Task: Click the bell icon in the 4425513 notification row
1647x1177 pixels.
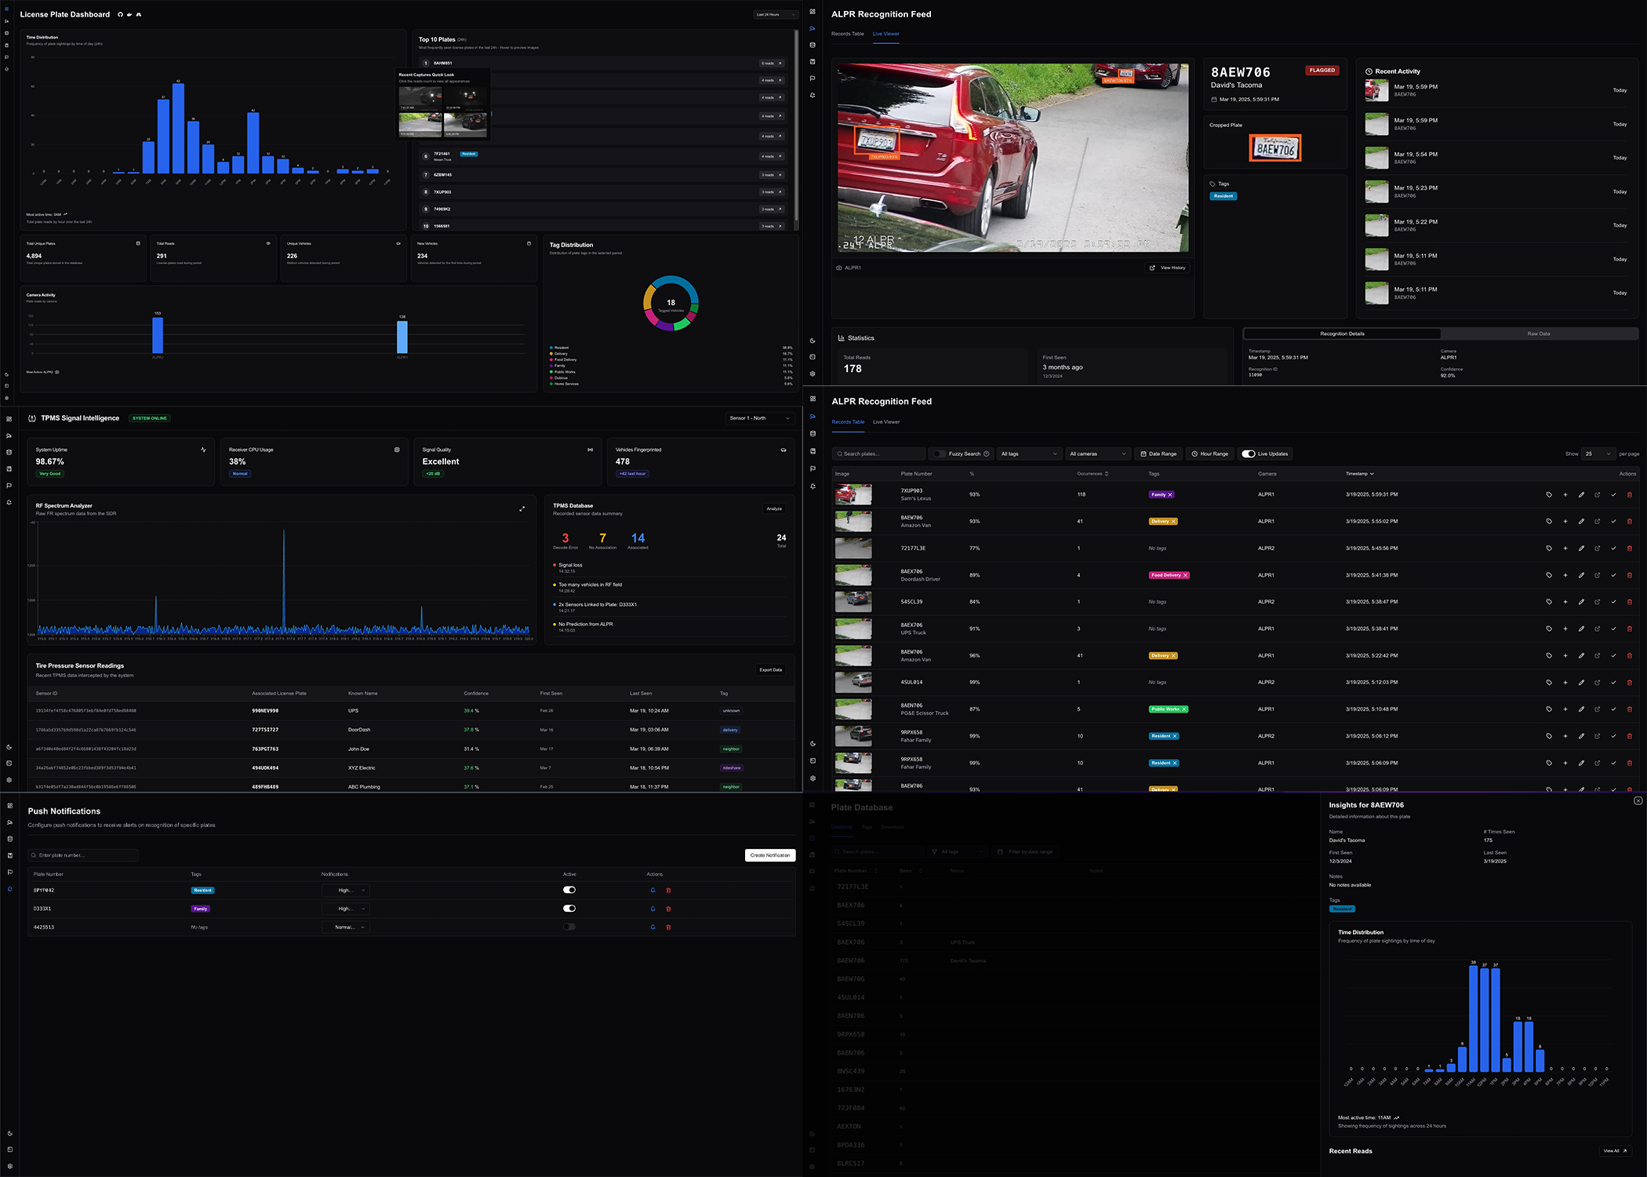Action: (653, 927)
